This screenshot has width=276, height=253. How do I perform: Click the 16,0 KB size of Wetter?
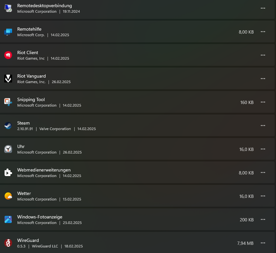tap(246, 196)
